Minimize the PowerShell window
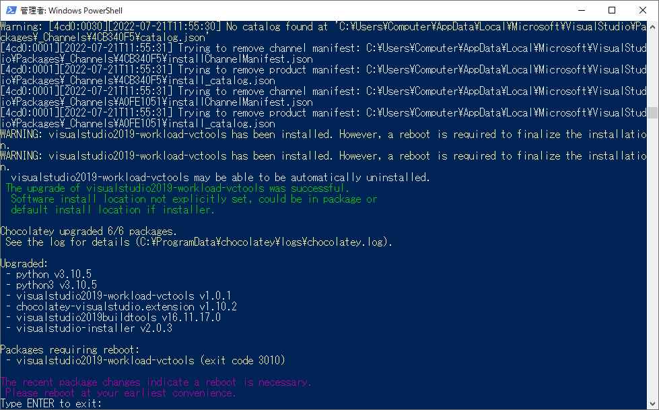 click(x=582, y=10)
